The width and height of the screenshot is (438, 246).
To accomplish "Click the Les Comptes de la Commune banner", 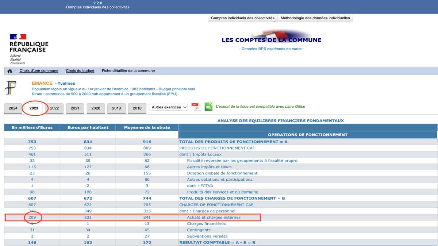I will pos(271,40).
